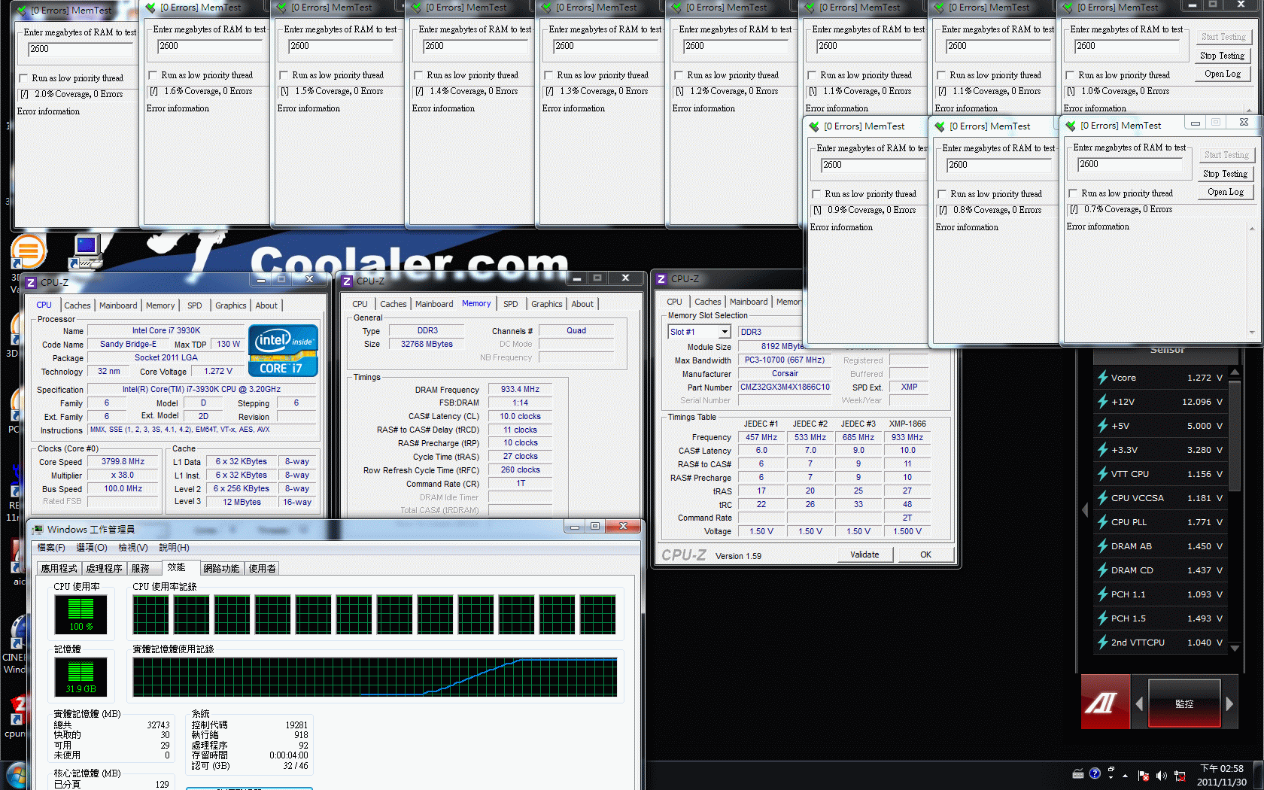Collapse the sensor panel with left-side arrow
Image resolution: width=1264 pixels, height=790 pixels.
coord(1085,510)
